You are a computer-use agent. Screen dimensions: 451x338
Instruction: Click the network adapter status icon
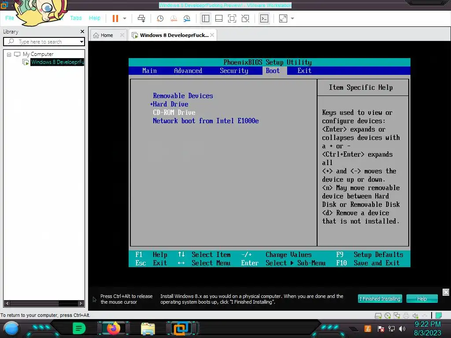click(397, 316)
